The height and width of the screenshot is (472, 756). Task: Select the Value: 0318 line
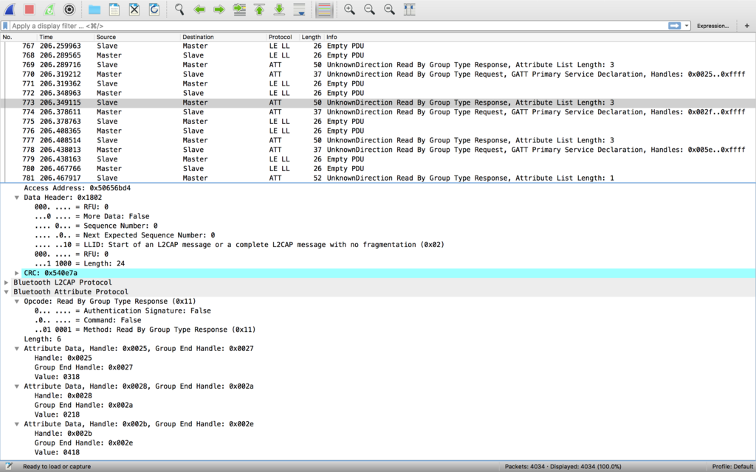coord(57,377)
